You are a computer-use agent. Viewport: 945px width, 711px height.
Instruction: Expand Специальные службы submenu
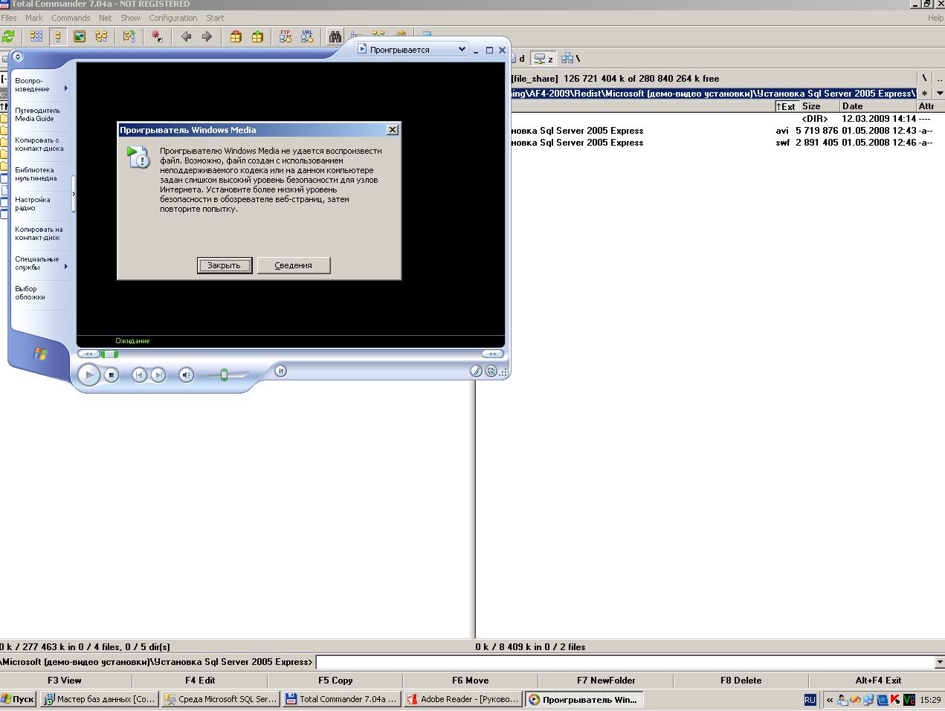[66, 266]
